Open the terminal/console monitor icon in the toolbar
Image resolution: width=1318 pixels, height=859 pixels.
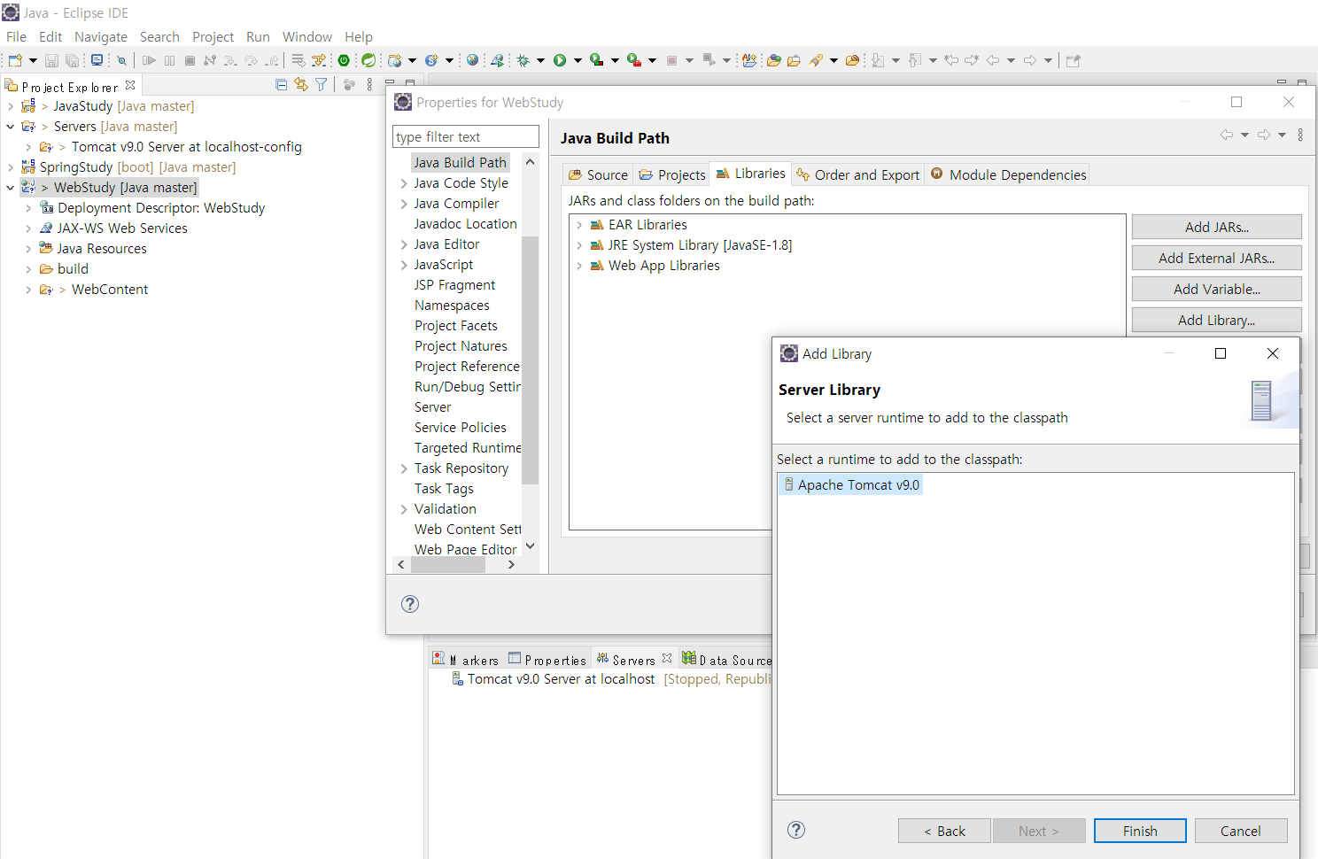(x=97, y=60)
